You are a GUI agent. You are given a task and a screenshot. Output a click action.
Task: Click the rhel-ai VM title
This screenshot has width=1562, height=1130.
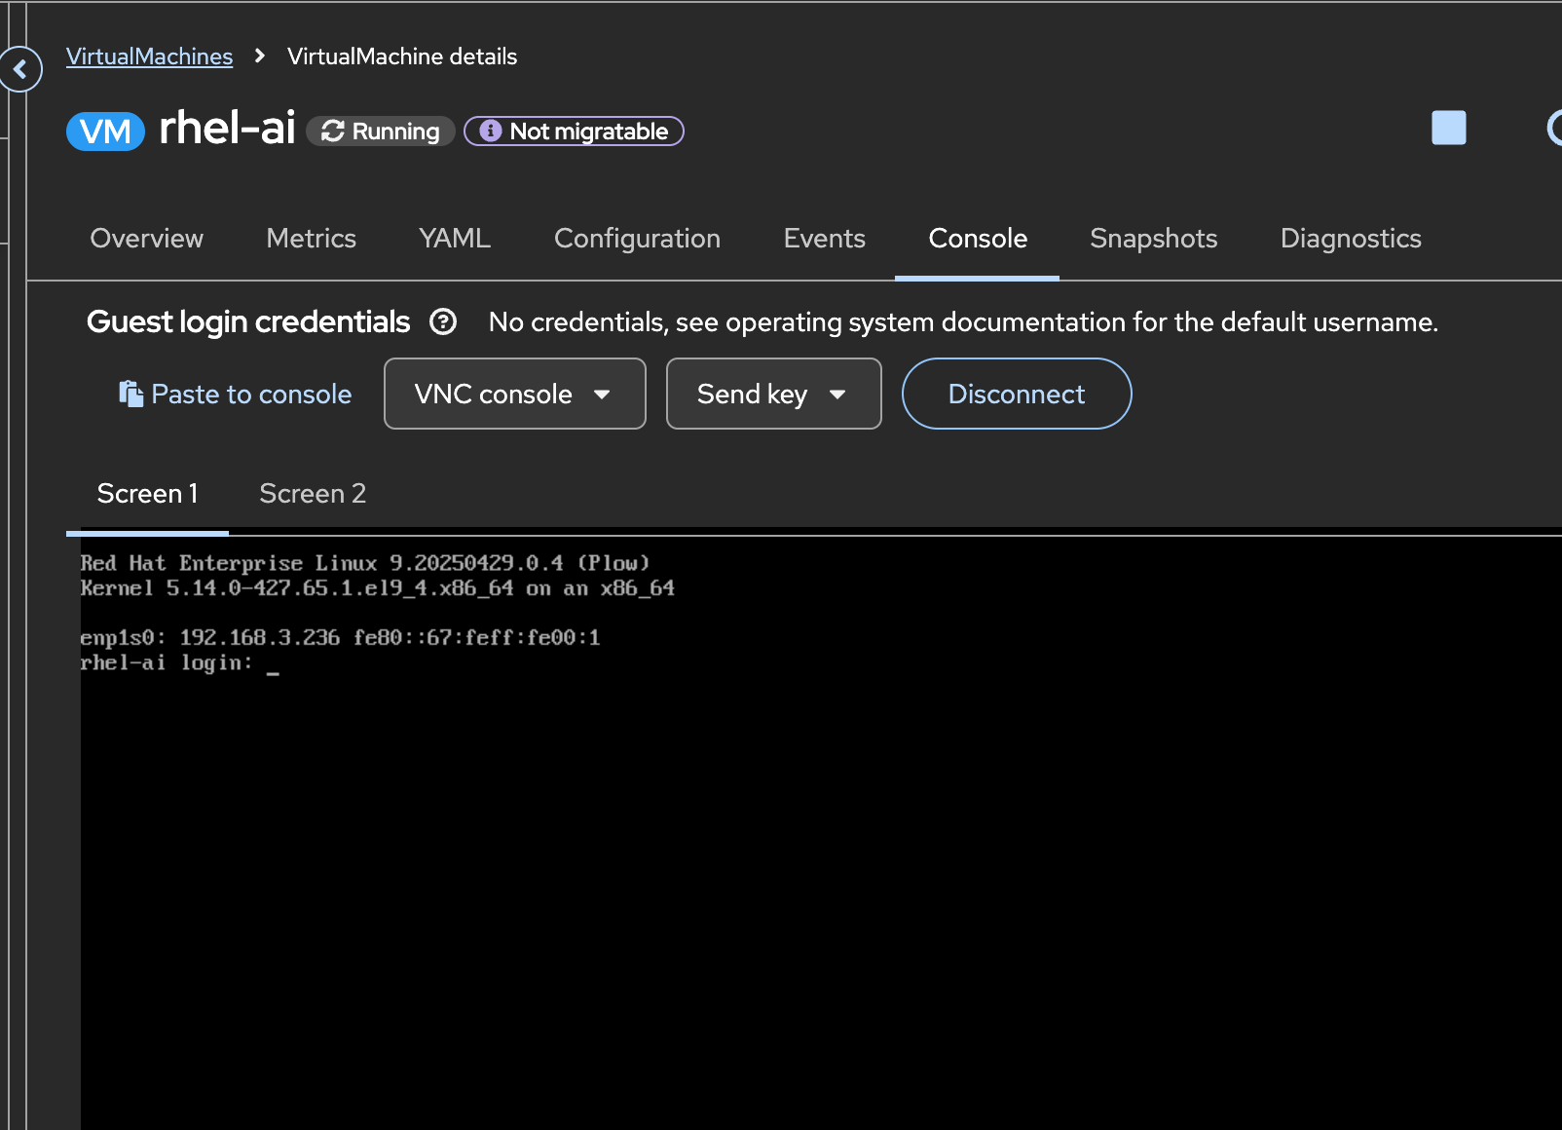point(227,128)
